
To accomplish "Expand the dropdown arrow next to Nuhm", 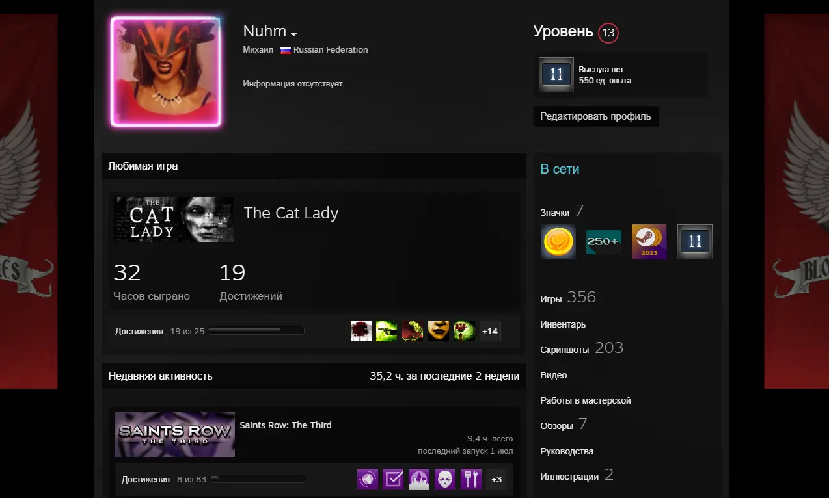I will click(294, 34).
